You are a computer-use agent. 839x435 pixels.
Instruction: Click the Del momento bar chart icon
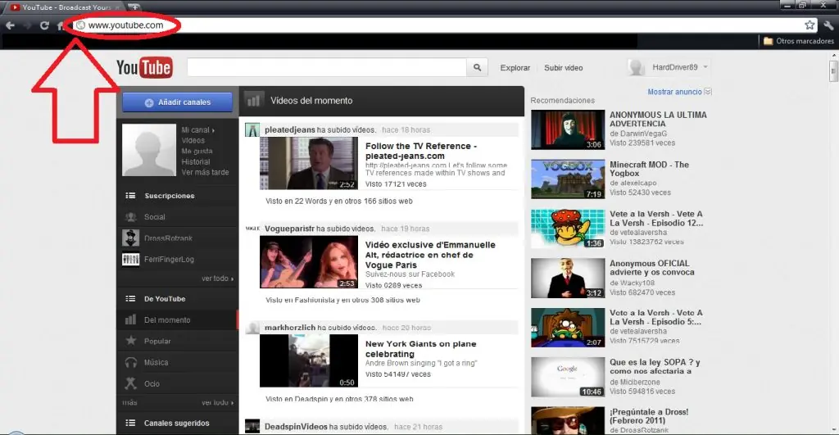(130, 320)
